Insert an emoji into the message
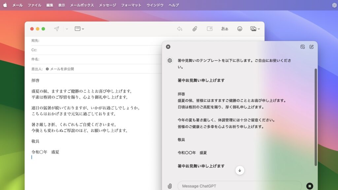 [240, 29]
